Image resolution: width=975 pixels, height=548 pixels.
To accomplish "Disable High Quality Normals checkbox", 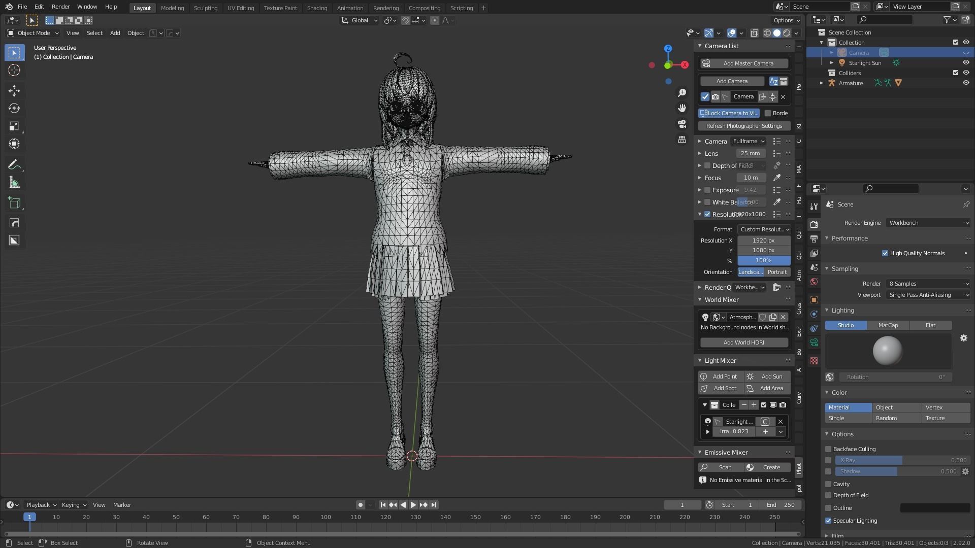I will point(885,253).
